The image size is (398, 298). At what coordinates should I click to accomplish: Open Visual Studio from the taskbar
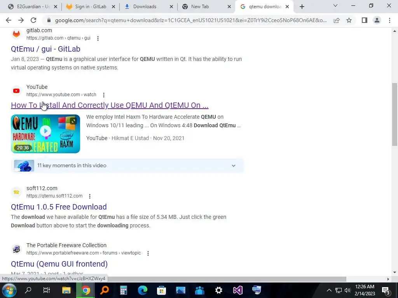(237, 290)
